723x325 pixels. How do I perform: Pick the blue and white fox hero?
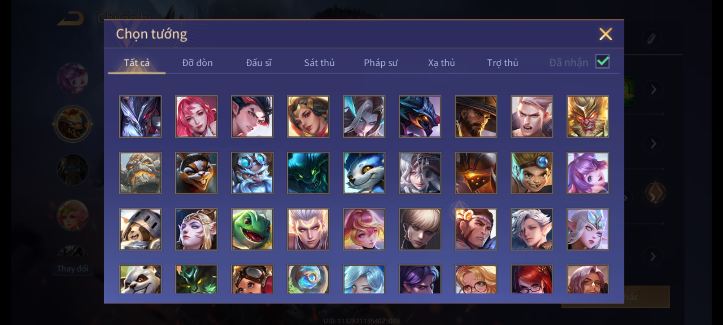pyautogui.click(x=364, y=173)
